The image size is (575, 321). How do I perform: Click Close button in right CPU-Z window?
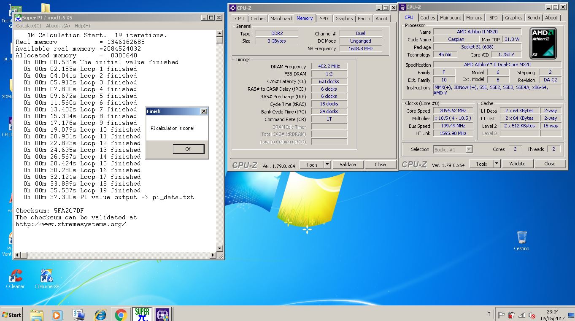pos(550,164)
